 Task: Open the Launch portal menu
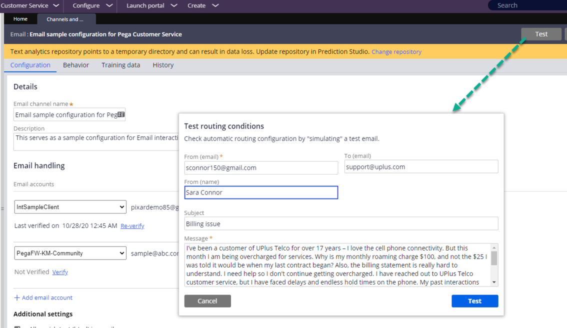(x=151, y=6)
